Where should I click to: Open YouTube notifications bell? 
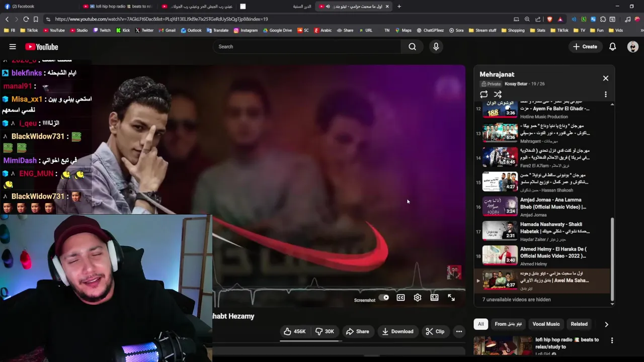pyautogui.click(x=612, y=47)
